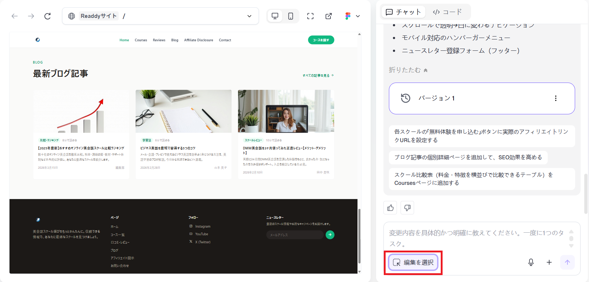Click the newsletter メールアドレス field
Screen dimensions: 589x282
295,235
